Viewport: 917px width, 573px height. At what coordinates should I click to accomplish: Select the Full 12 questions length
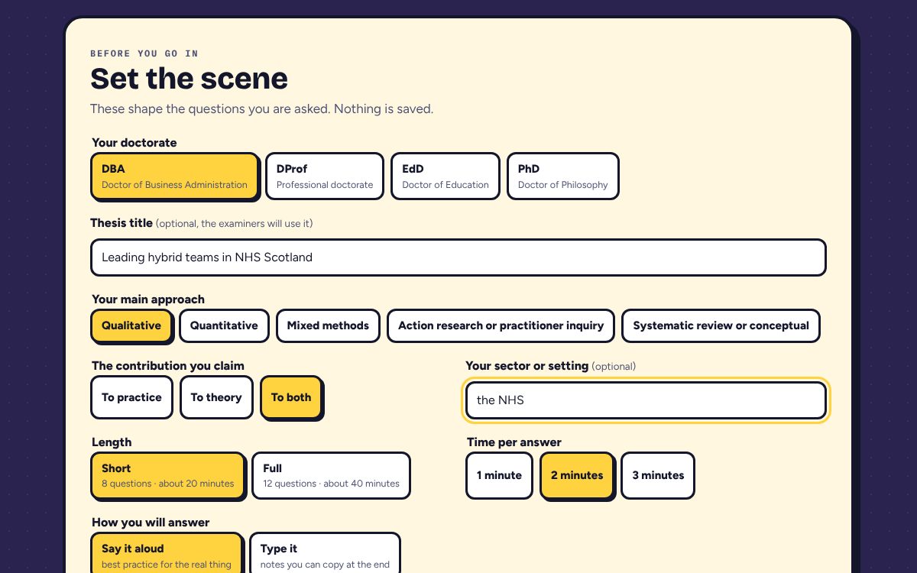coord(331,475)
